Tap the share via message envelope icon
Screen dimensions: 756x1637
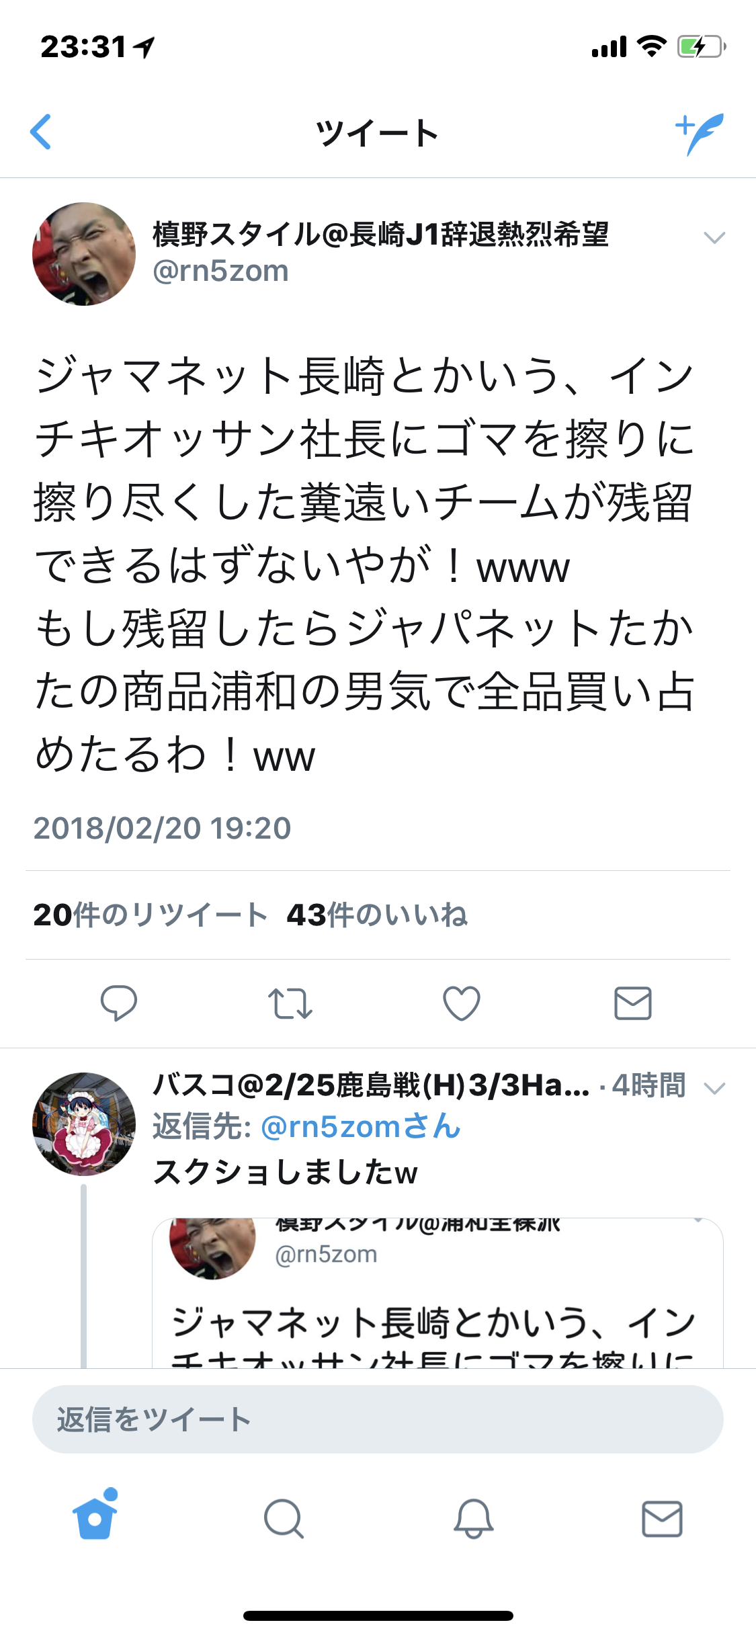click(633, 1003)
